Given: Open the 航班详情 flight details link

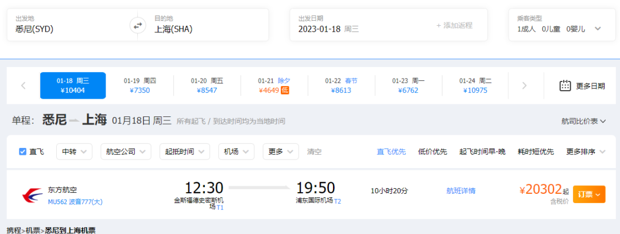Looking at the screenshot, I should pyautogui.click(x=460, y=190).
